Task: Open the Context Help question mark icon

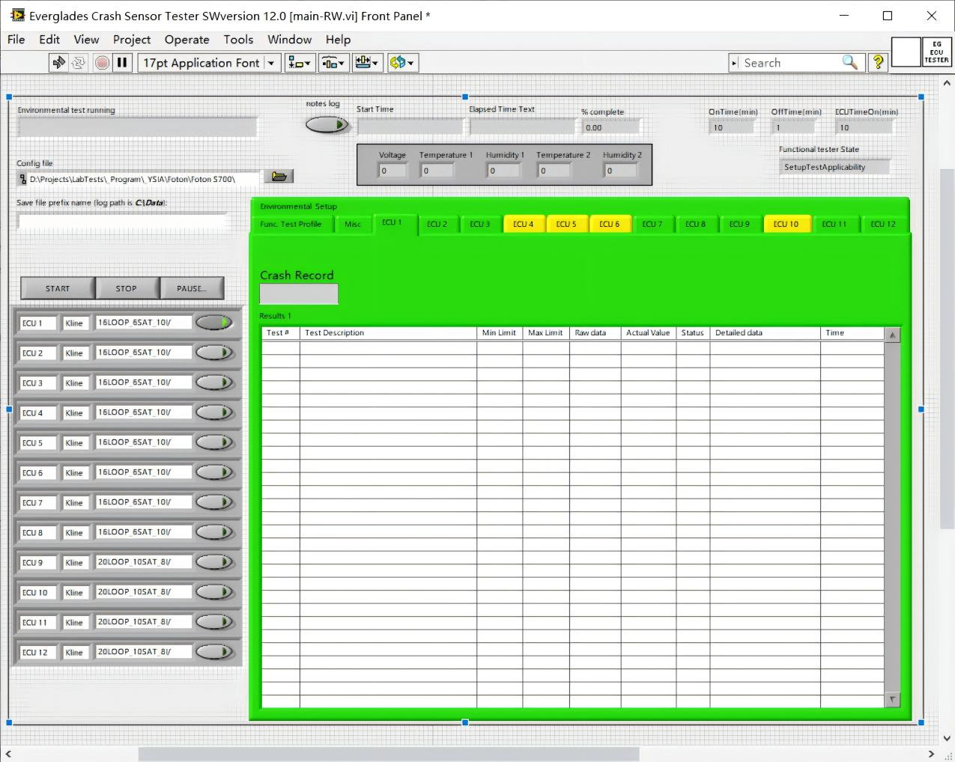Action: [878, 63]
